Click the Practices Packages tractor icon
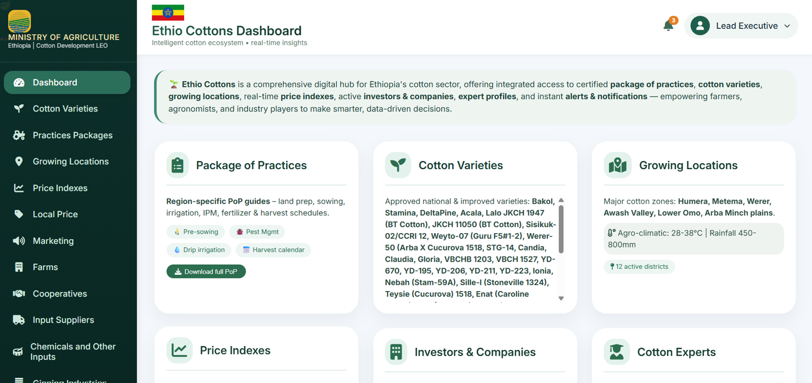The height and width of the screenshot is (383, 812). coord(19,135)
